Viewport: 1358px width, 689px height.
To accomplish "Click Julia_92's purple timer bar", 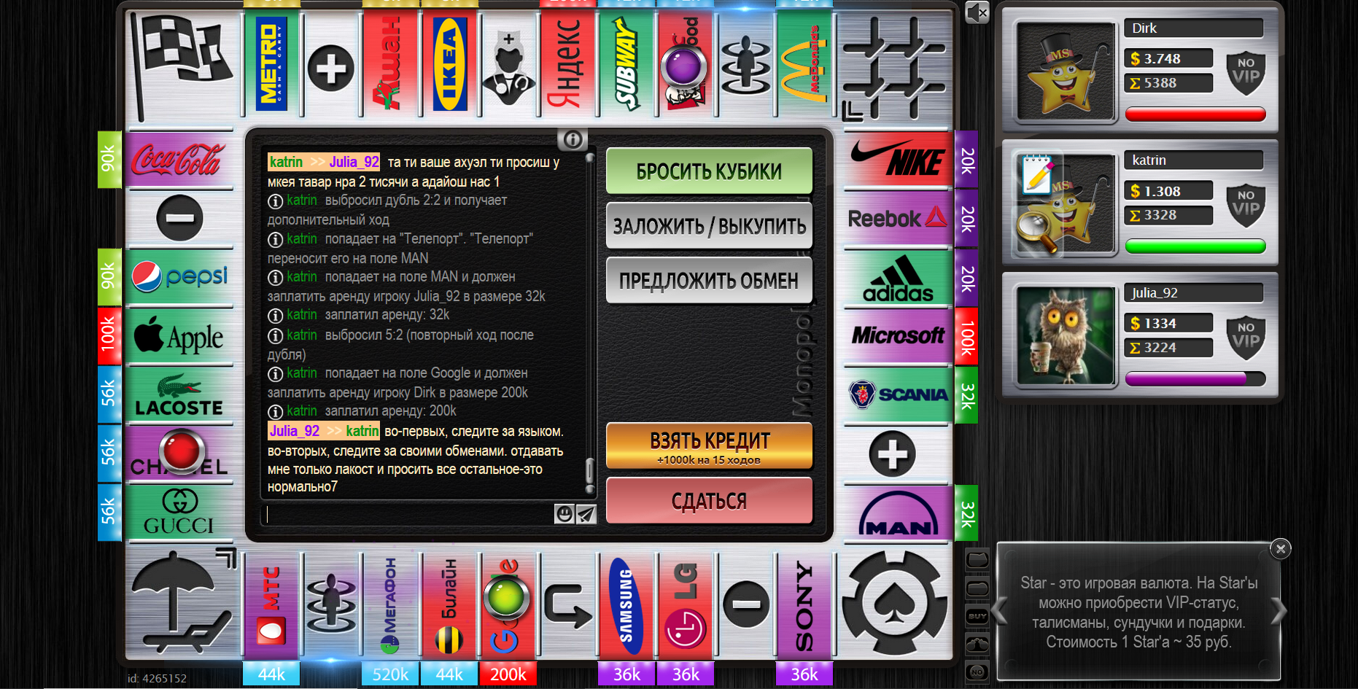I will pos(1195,378).
